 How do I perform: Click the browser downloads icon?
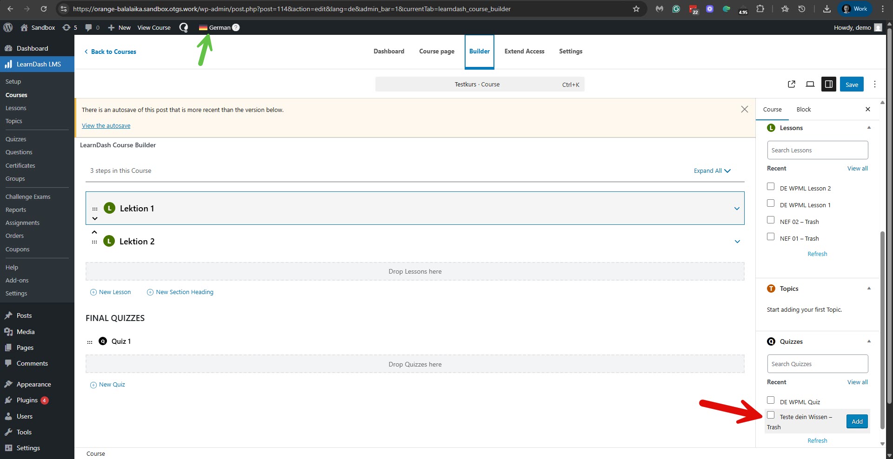tap(826, 9)
